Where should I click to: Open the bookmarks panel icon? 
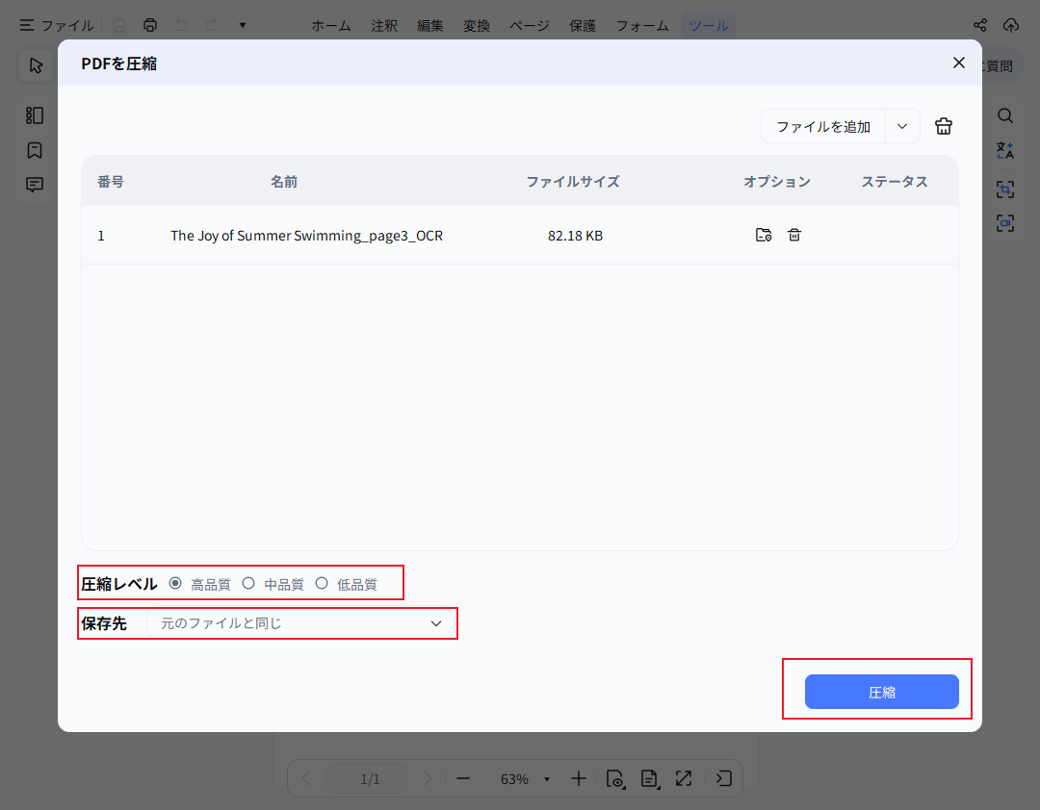coord(35,150)
